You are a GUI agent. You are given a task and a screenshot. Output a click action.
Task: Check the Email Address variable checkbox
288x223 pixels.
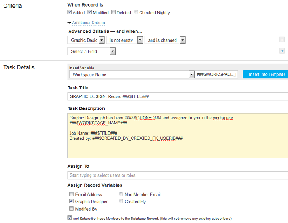point(71,194)
